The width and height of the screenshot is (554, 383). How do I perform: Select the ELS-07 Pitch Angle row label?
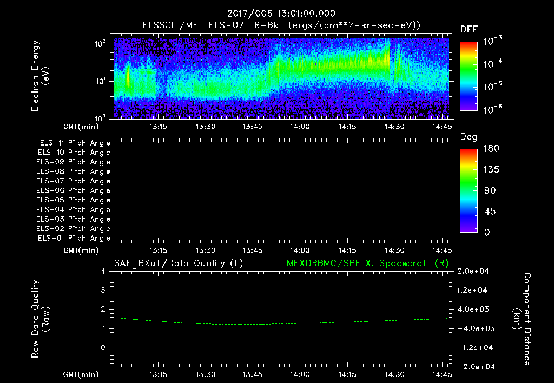74,181
